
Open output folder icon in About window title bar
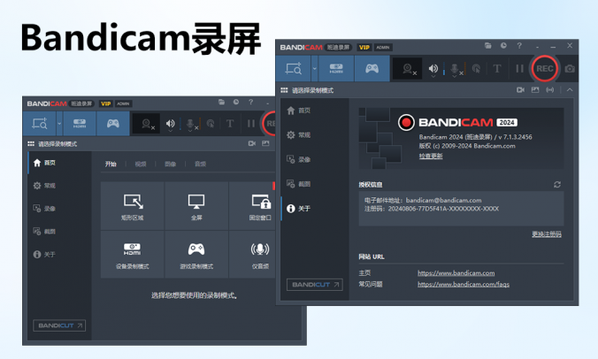[487, 46]
